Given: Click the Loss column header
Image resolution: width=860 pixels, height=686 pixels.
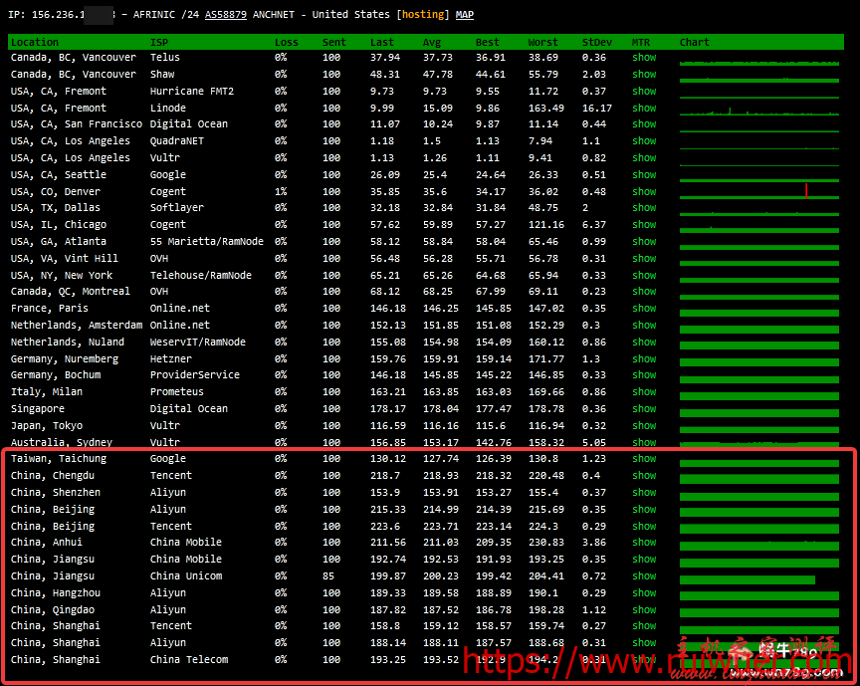Looking at the screenshot, I should (286, 42).
